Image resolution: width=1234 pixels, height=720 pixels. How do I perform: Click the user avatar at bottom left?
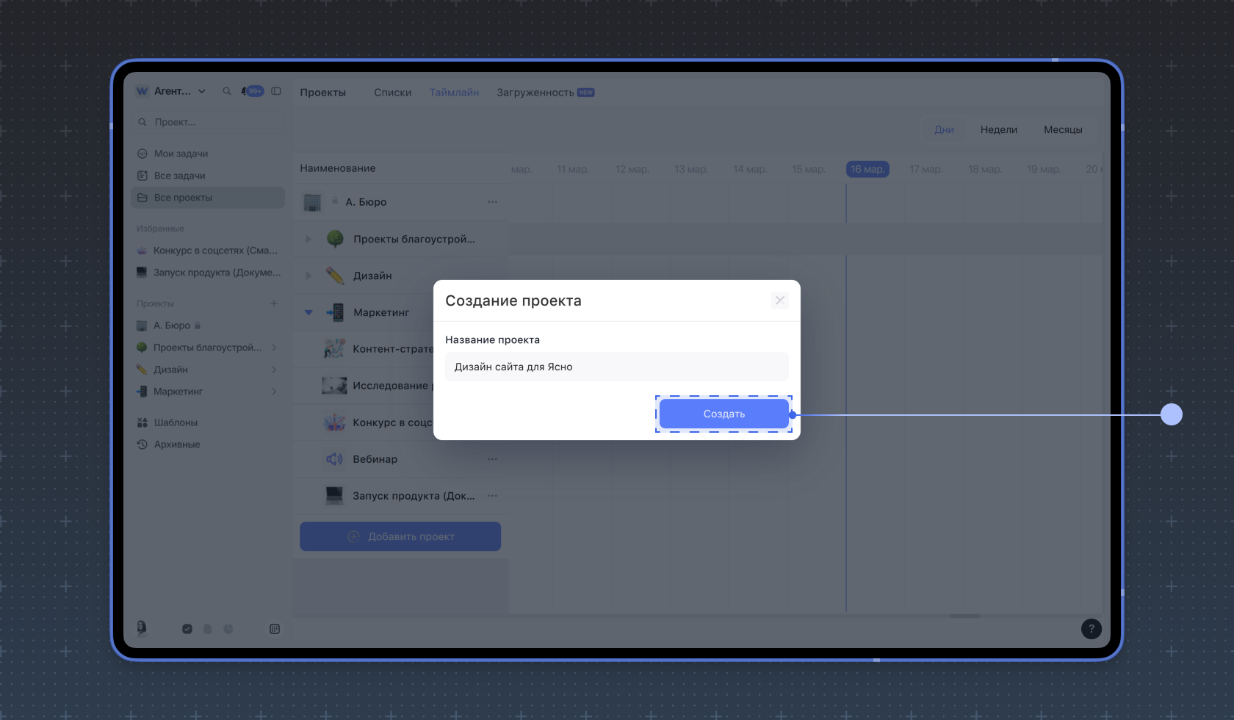pos(142,628)
